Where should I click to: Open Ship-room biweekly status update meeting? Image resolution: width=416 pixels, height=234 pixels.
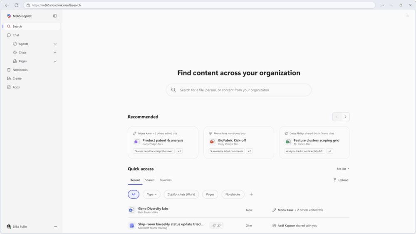point(171,224)
